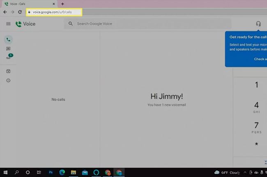Open the Spam icon in sidebar
Screen dimensions: 267x177
(8, 80)
